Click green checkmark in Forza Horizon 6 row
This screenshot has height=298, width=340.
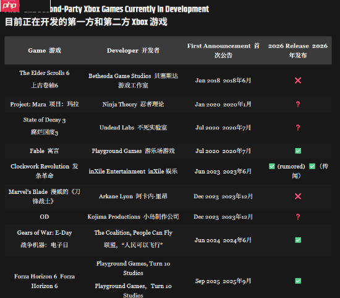click(298, 281)
